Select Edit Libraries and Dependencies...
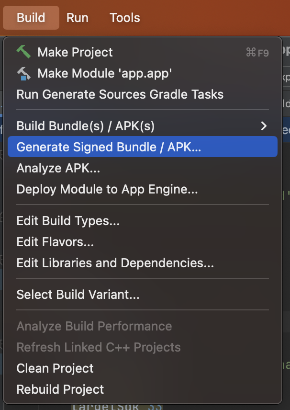Viewport: 290px width, 410px height. point(115,263)
